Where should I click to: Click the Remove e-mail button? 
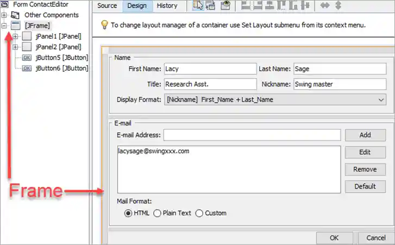(365, 169)
